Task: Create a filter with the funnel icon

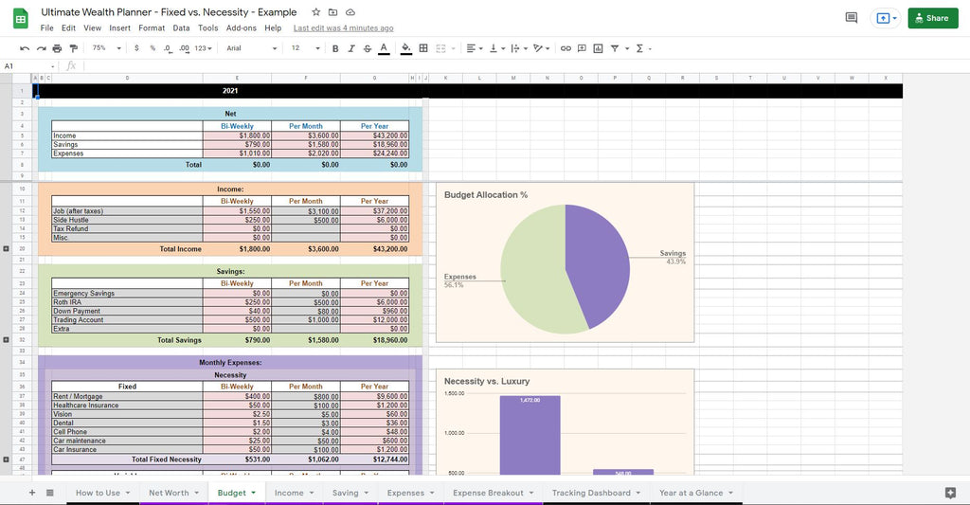Action: [x=615, y=48]
